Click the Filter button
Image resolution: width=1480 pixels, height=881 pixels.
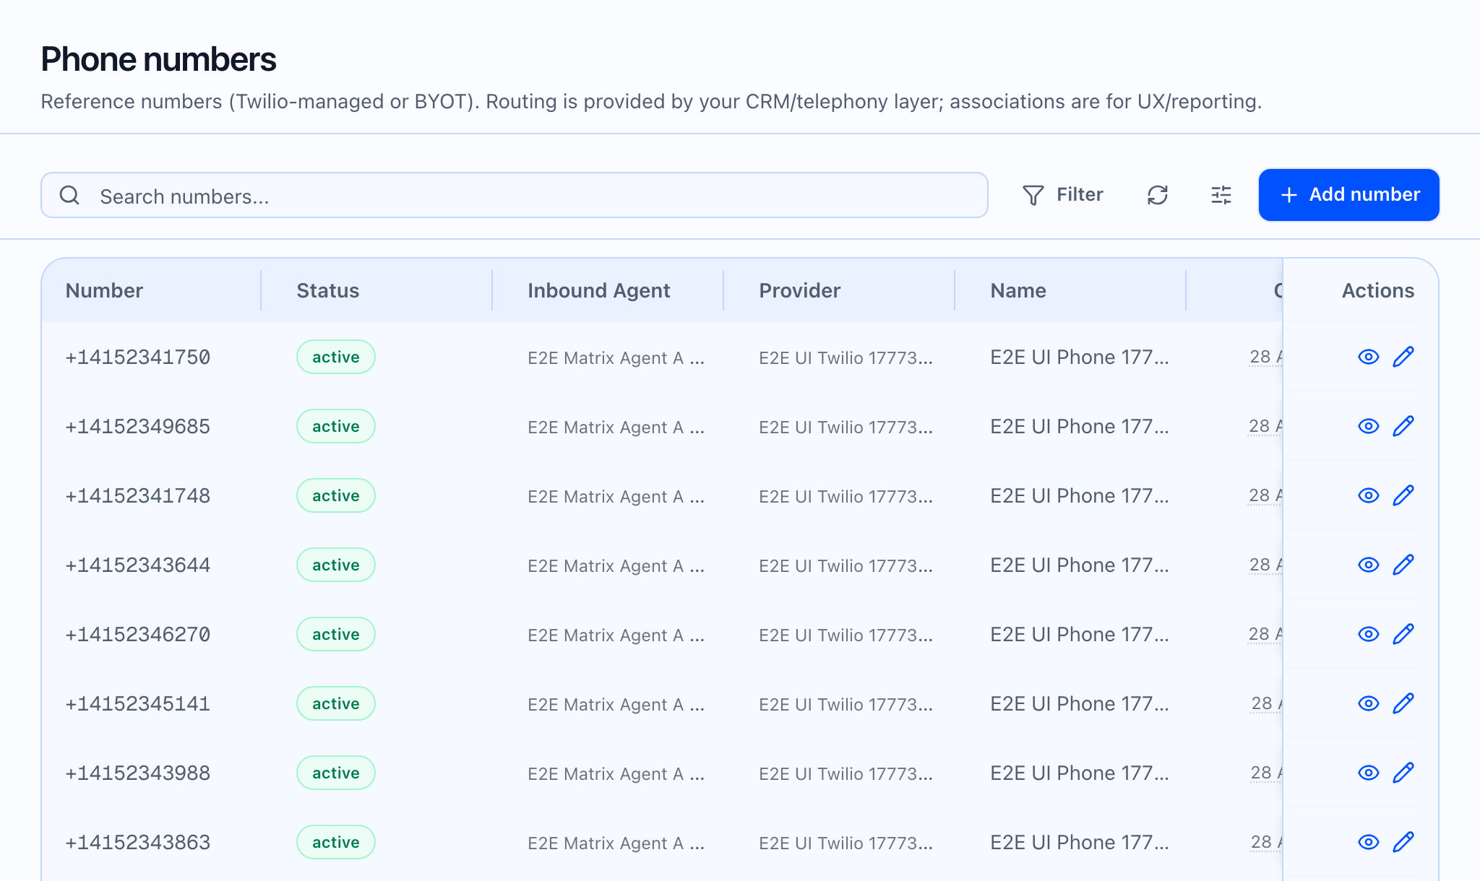[x=1062, y=195]
